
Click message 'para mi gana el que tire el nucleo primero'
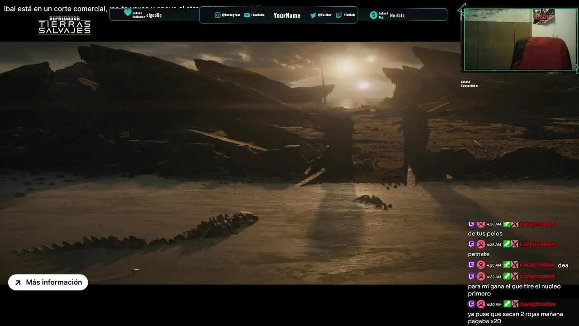tap(514, 290)
